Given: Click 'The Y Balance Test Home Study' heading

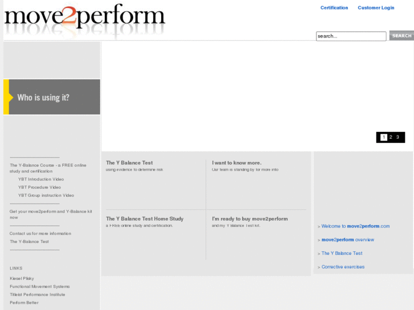Looking at the screenshot, I should (145, 219).
